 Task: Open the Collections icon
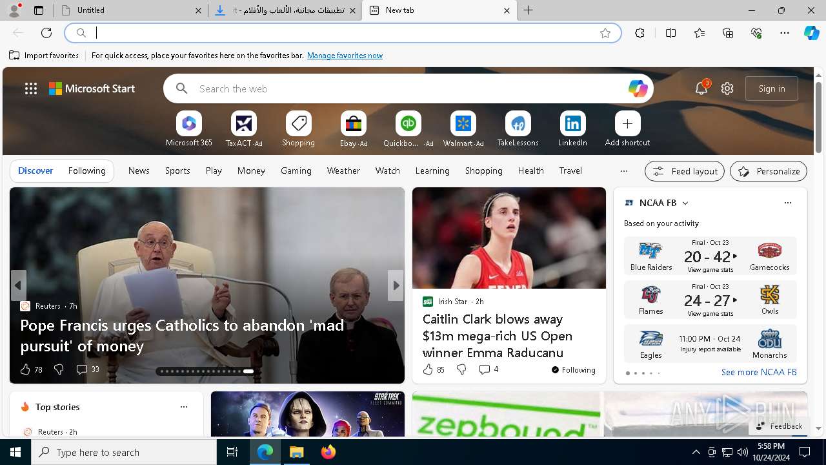pyautogui.click(x=728, y=33)
